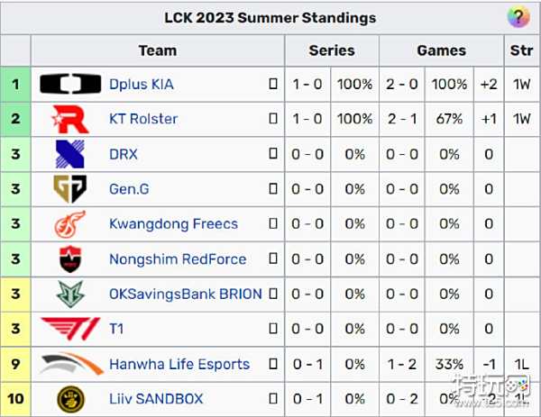The image size is (541, 417).
Task: Toggle the small box in DRX row
Action: pyautogui.click(x=273, y=154)
